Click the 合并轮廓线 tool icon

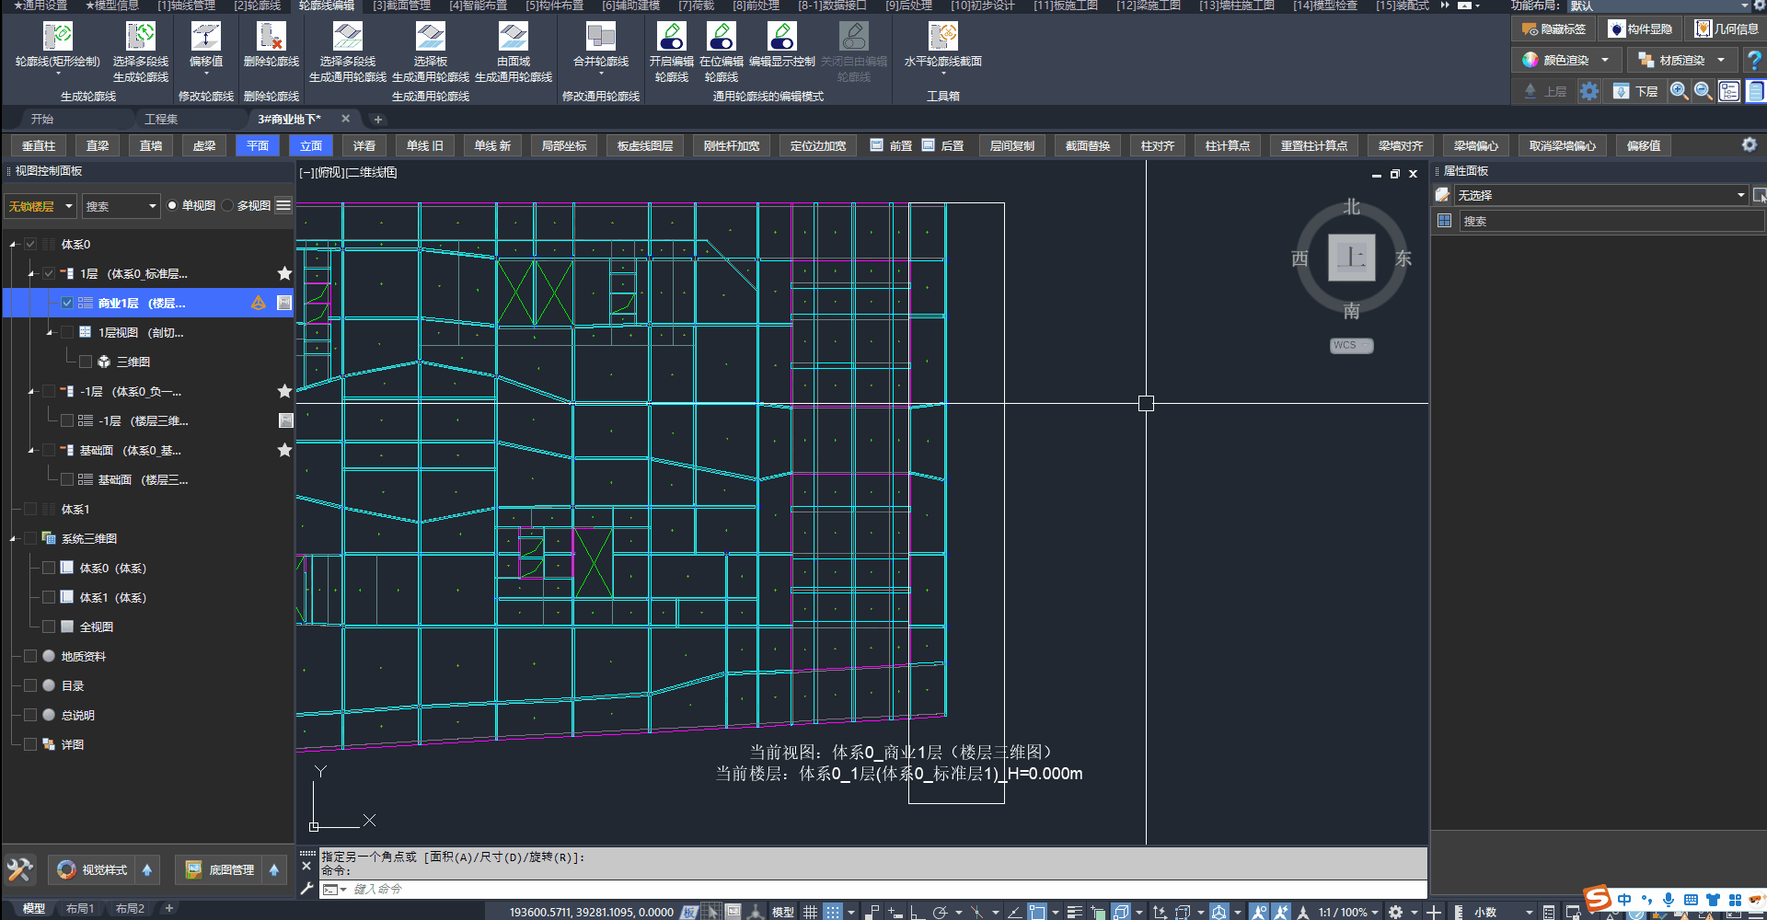[600, 37]
